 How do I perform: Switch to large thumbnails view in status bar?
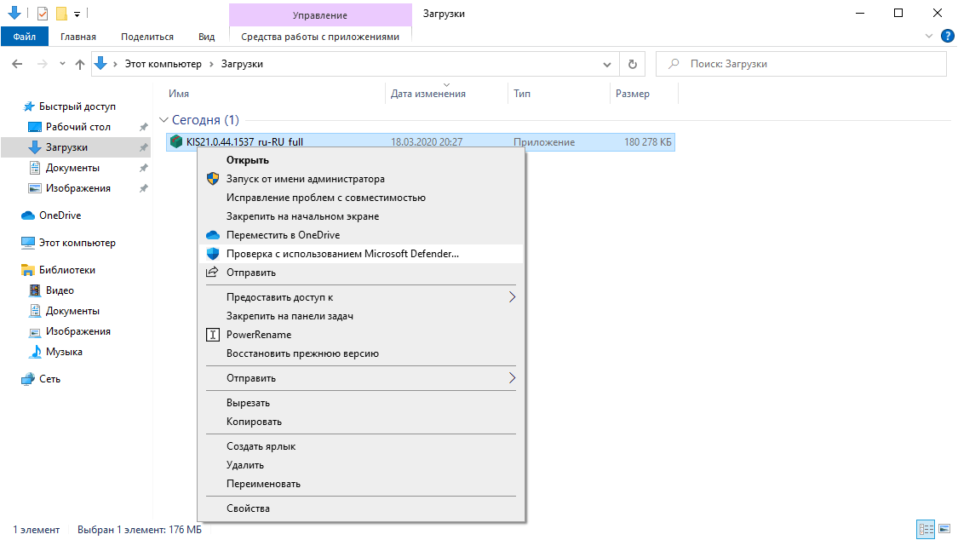(x=944, y=530)
